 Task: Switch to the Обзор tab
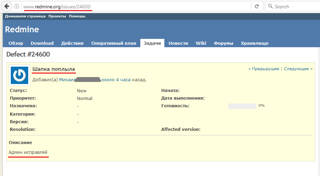pyautogui.click(x=16, y=43)
